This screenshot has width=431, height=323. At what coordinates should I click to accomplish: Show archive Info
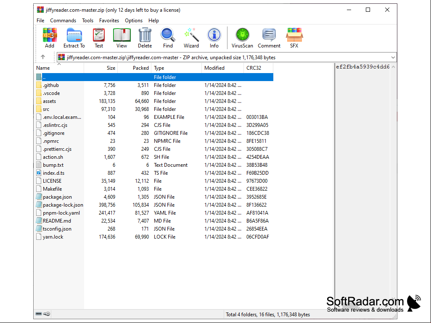coord(214,38)
